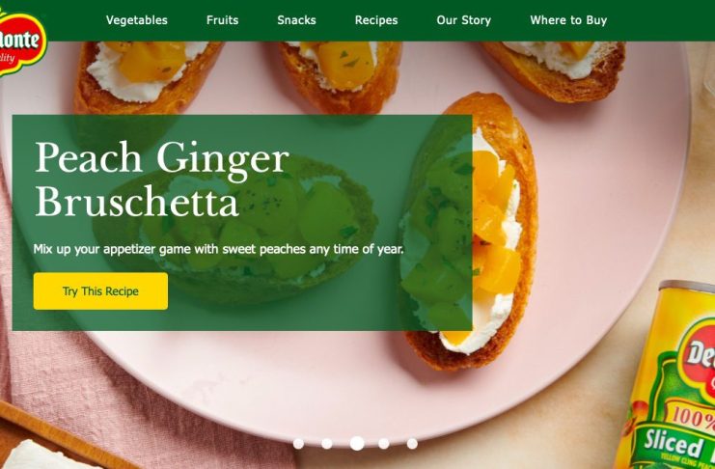Image resolution: width=715 pixels, height=469 pixels.
Task: Select the first carousel slide dot
Action: [299, 444]
